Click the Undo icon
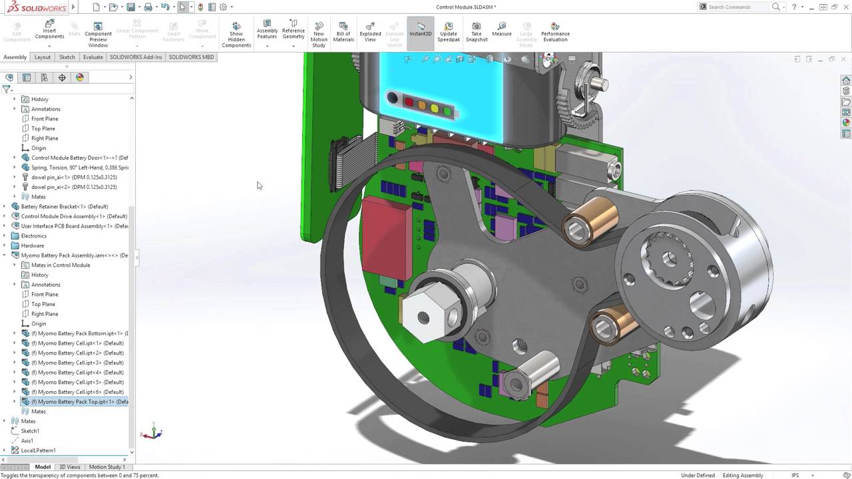 tap(165, 7)
